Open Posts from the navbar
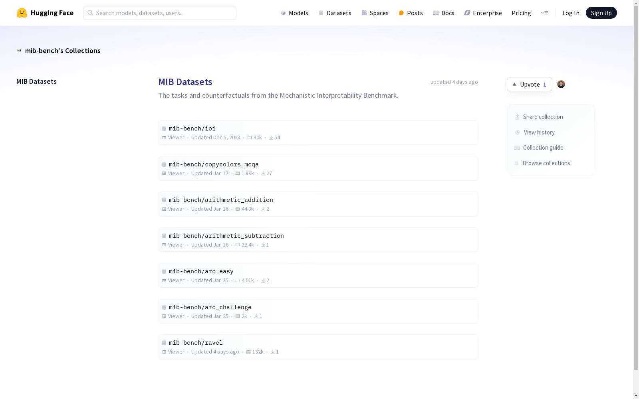The width and height of the screenshot is (639, 399). 411,13
